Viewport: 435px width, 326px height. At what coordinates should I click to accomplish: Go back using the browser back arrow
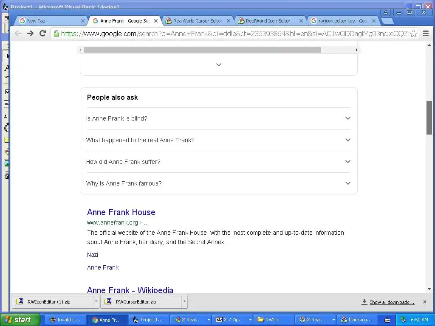point(18,34)
